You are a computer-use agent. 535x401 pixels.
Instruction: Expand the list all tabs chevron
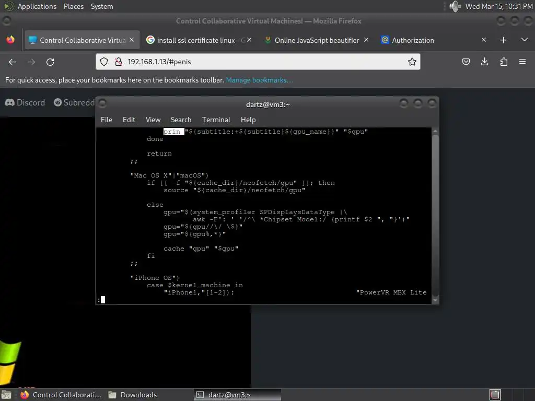tap(525, 40)
